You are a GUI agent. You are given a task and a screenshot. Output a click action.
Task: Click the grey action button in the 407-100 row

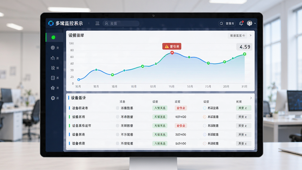[243, 117]
